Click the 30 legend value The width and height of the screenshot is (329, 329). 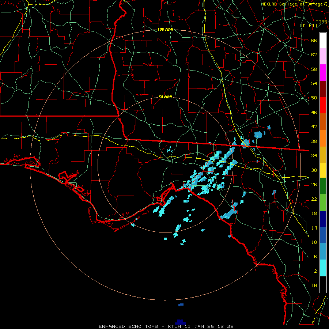pyautogui.click(x=314, y=170)
